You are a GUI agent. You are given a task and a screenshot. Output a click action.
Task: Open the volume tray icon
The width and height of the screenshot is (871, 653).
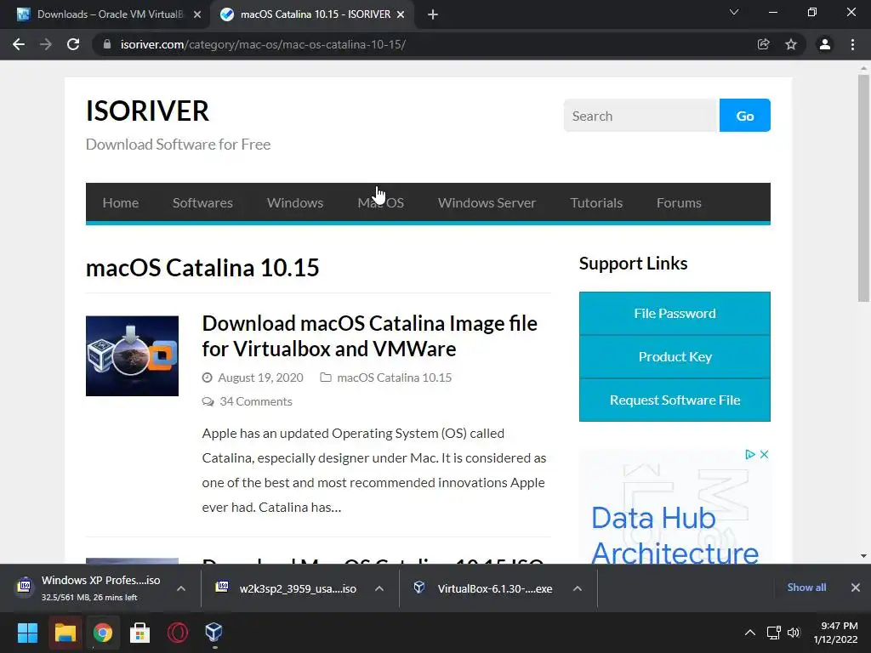[794, 633]
